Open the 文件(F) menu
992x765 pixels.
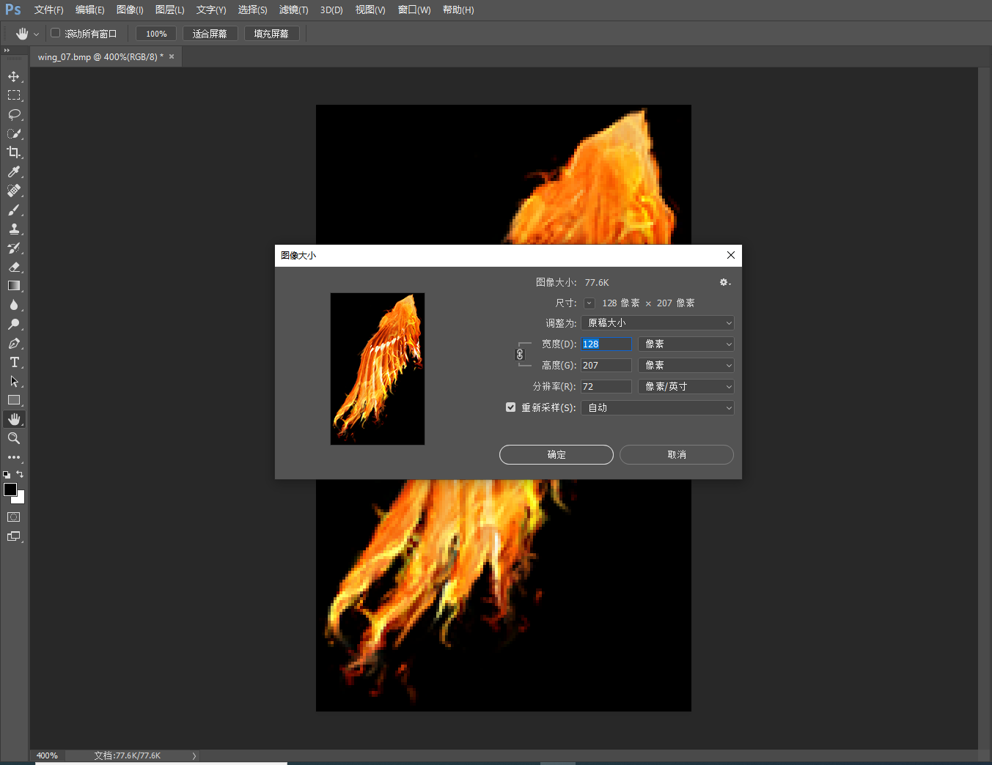click(48, 10)
